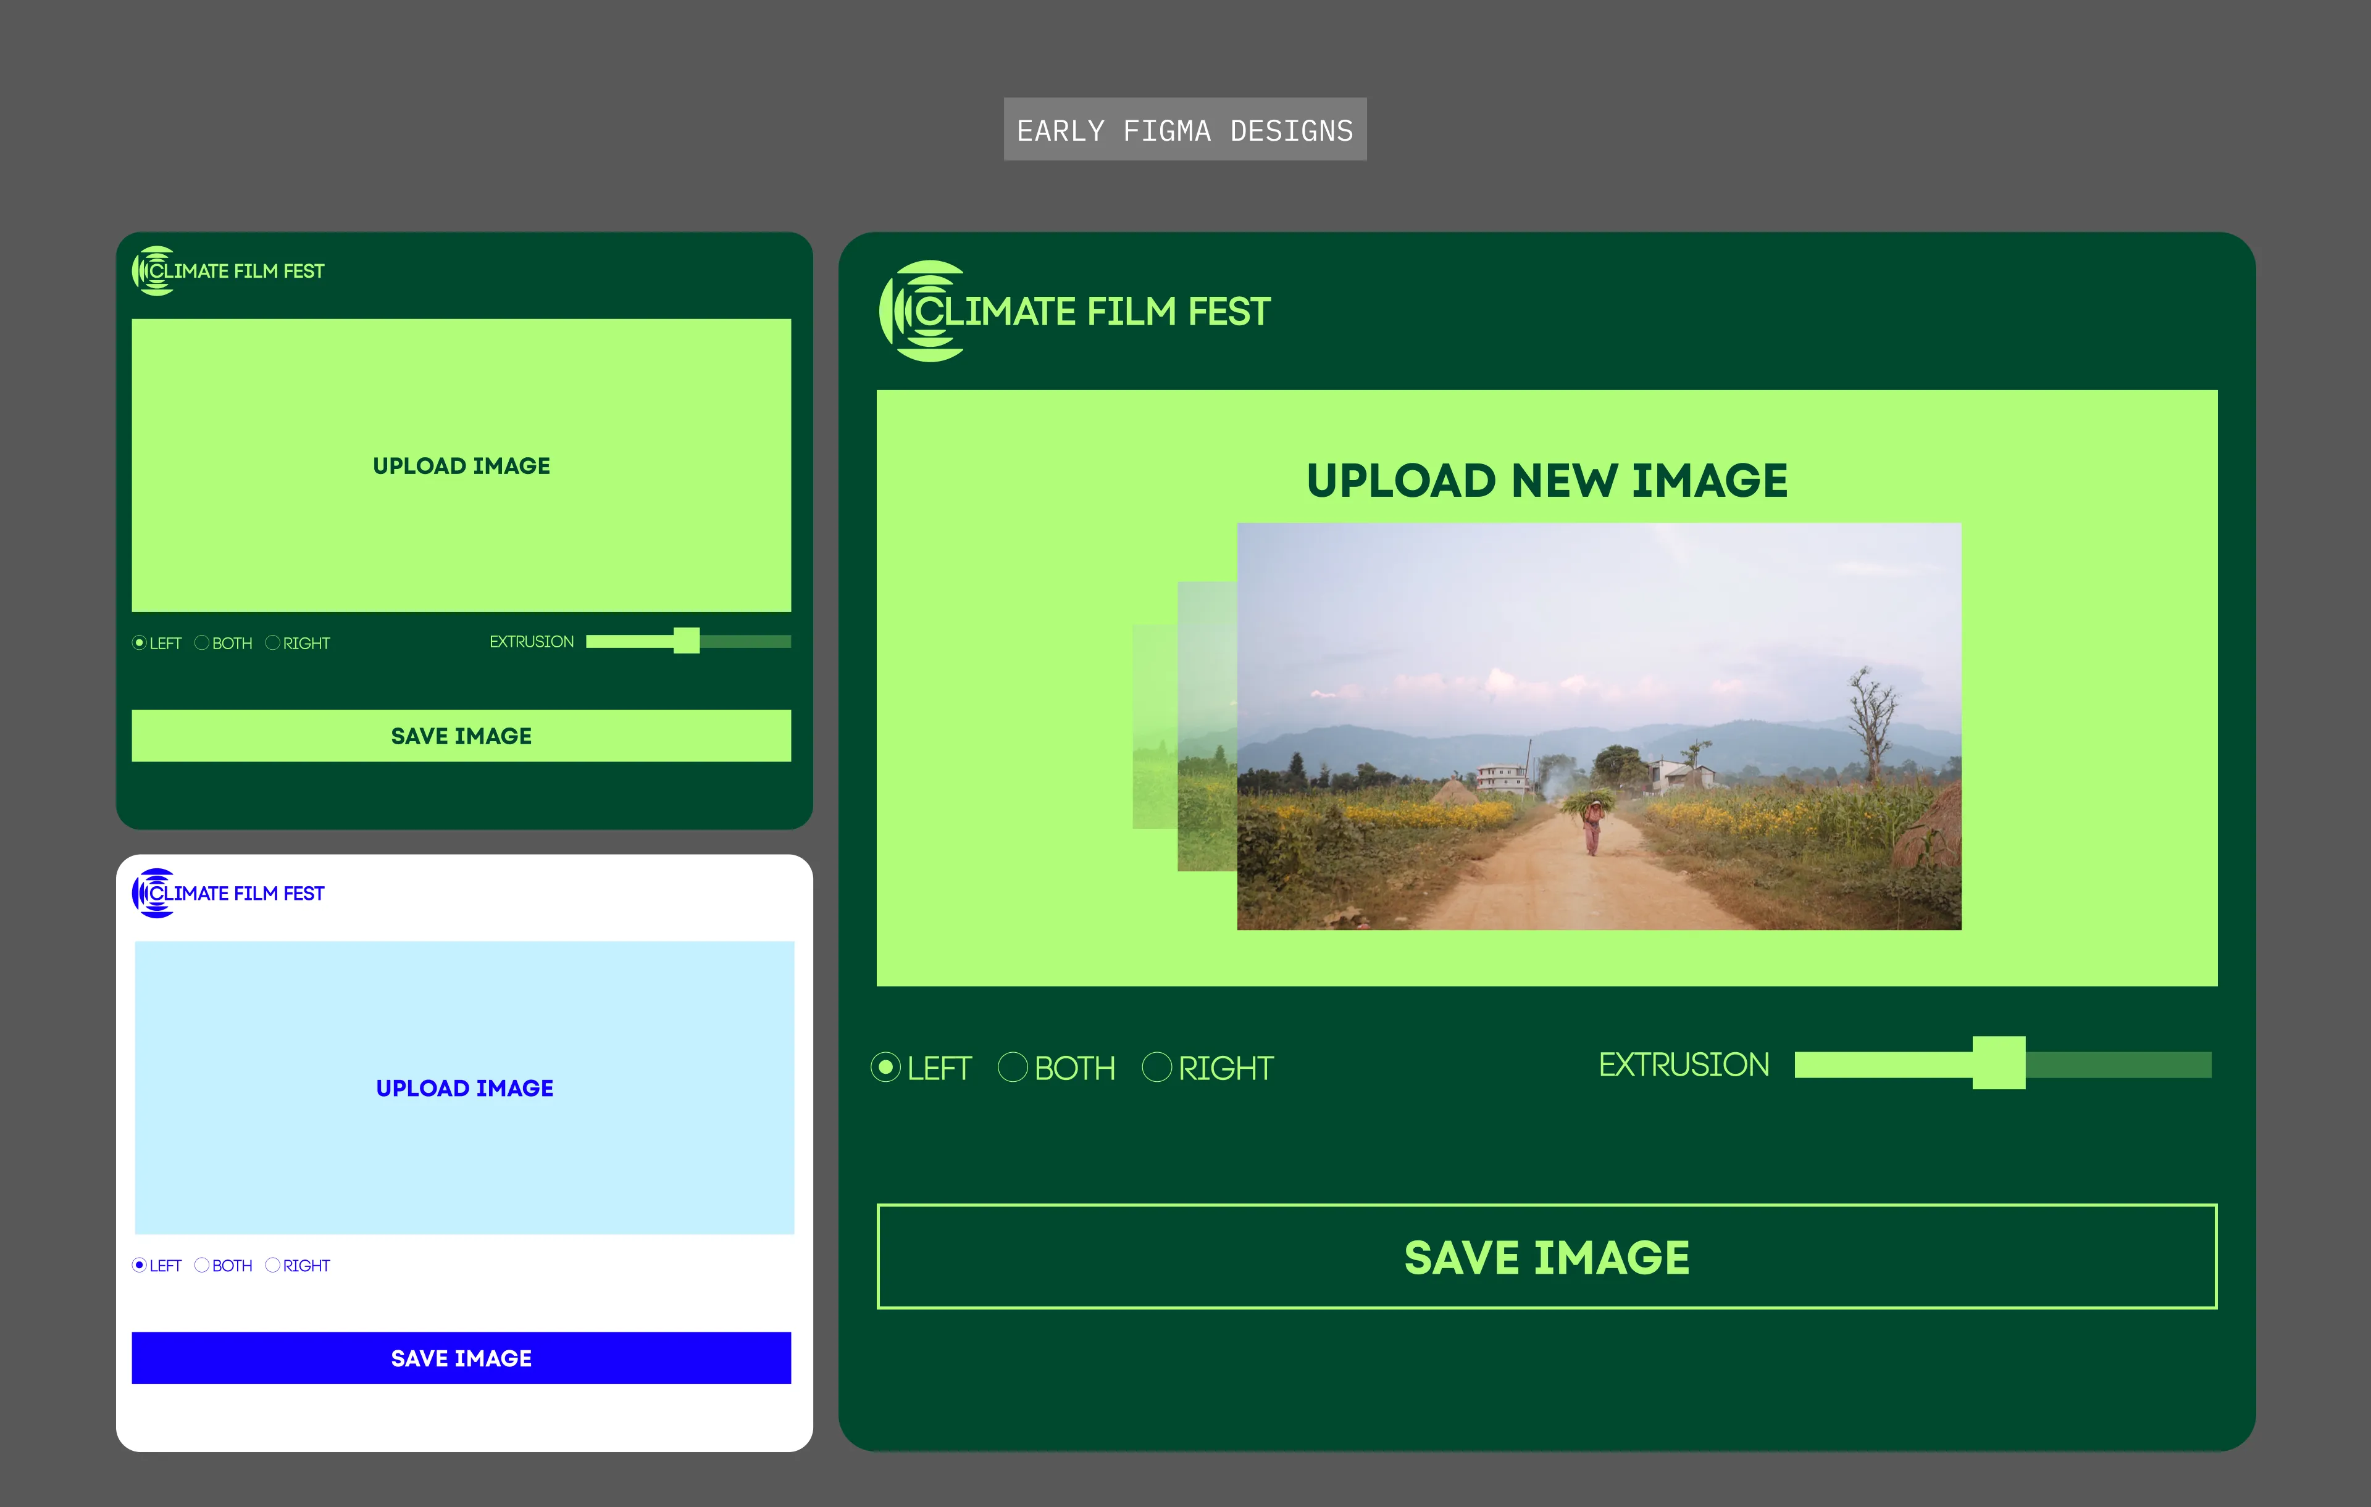Click extrusion slider handle in small green design
This screenshot has width=2371, height=1507.
[x=686, y=641]
